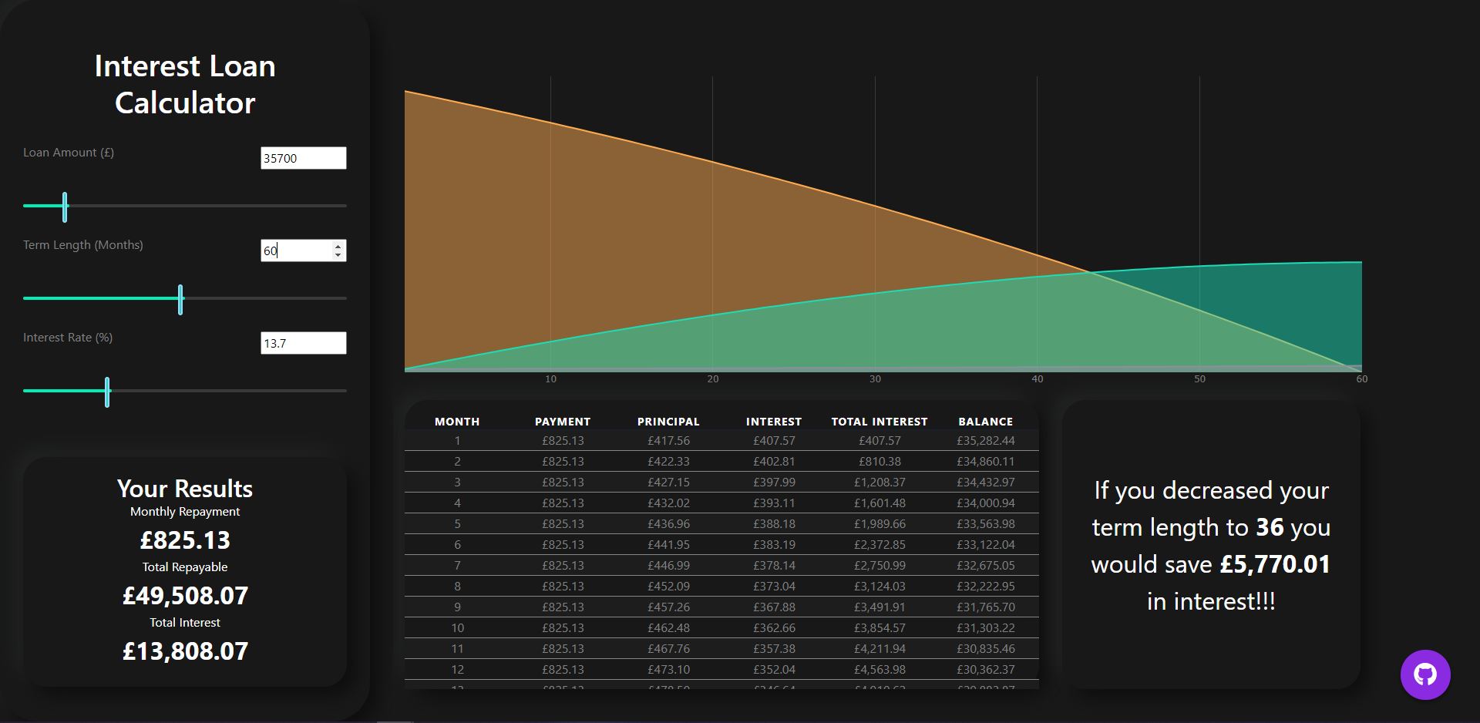Select balance cell £34,000.94
Screen dimensions: 1480x723
click(x=986, y=503)
